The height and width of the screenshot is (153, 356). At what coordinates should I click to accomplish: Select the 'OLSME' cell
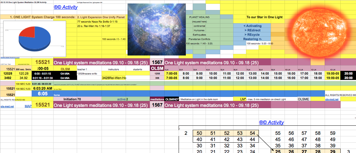(x=304, y=99)
